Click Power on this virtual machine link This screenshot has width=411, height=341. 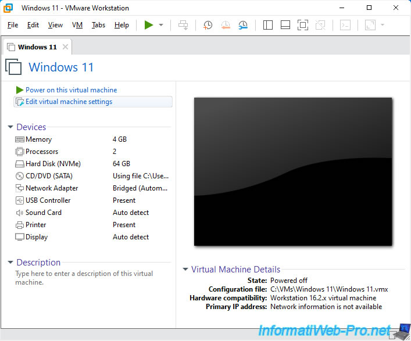click(x=71, y=90)
